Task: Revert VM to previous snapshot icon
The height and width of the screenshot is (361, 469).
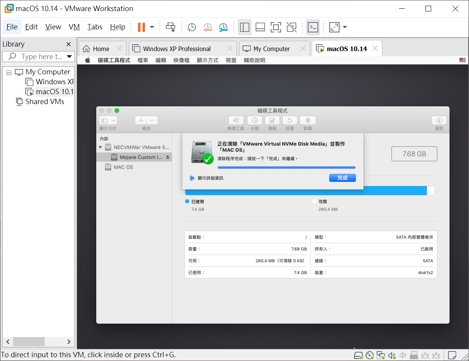Action: [207, 27]
